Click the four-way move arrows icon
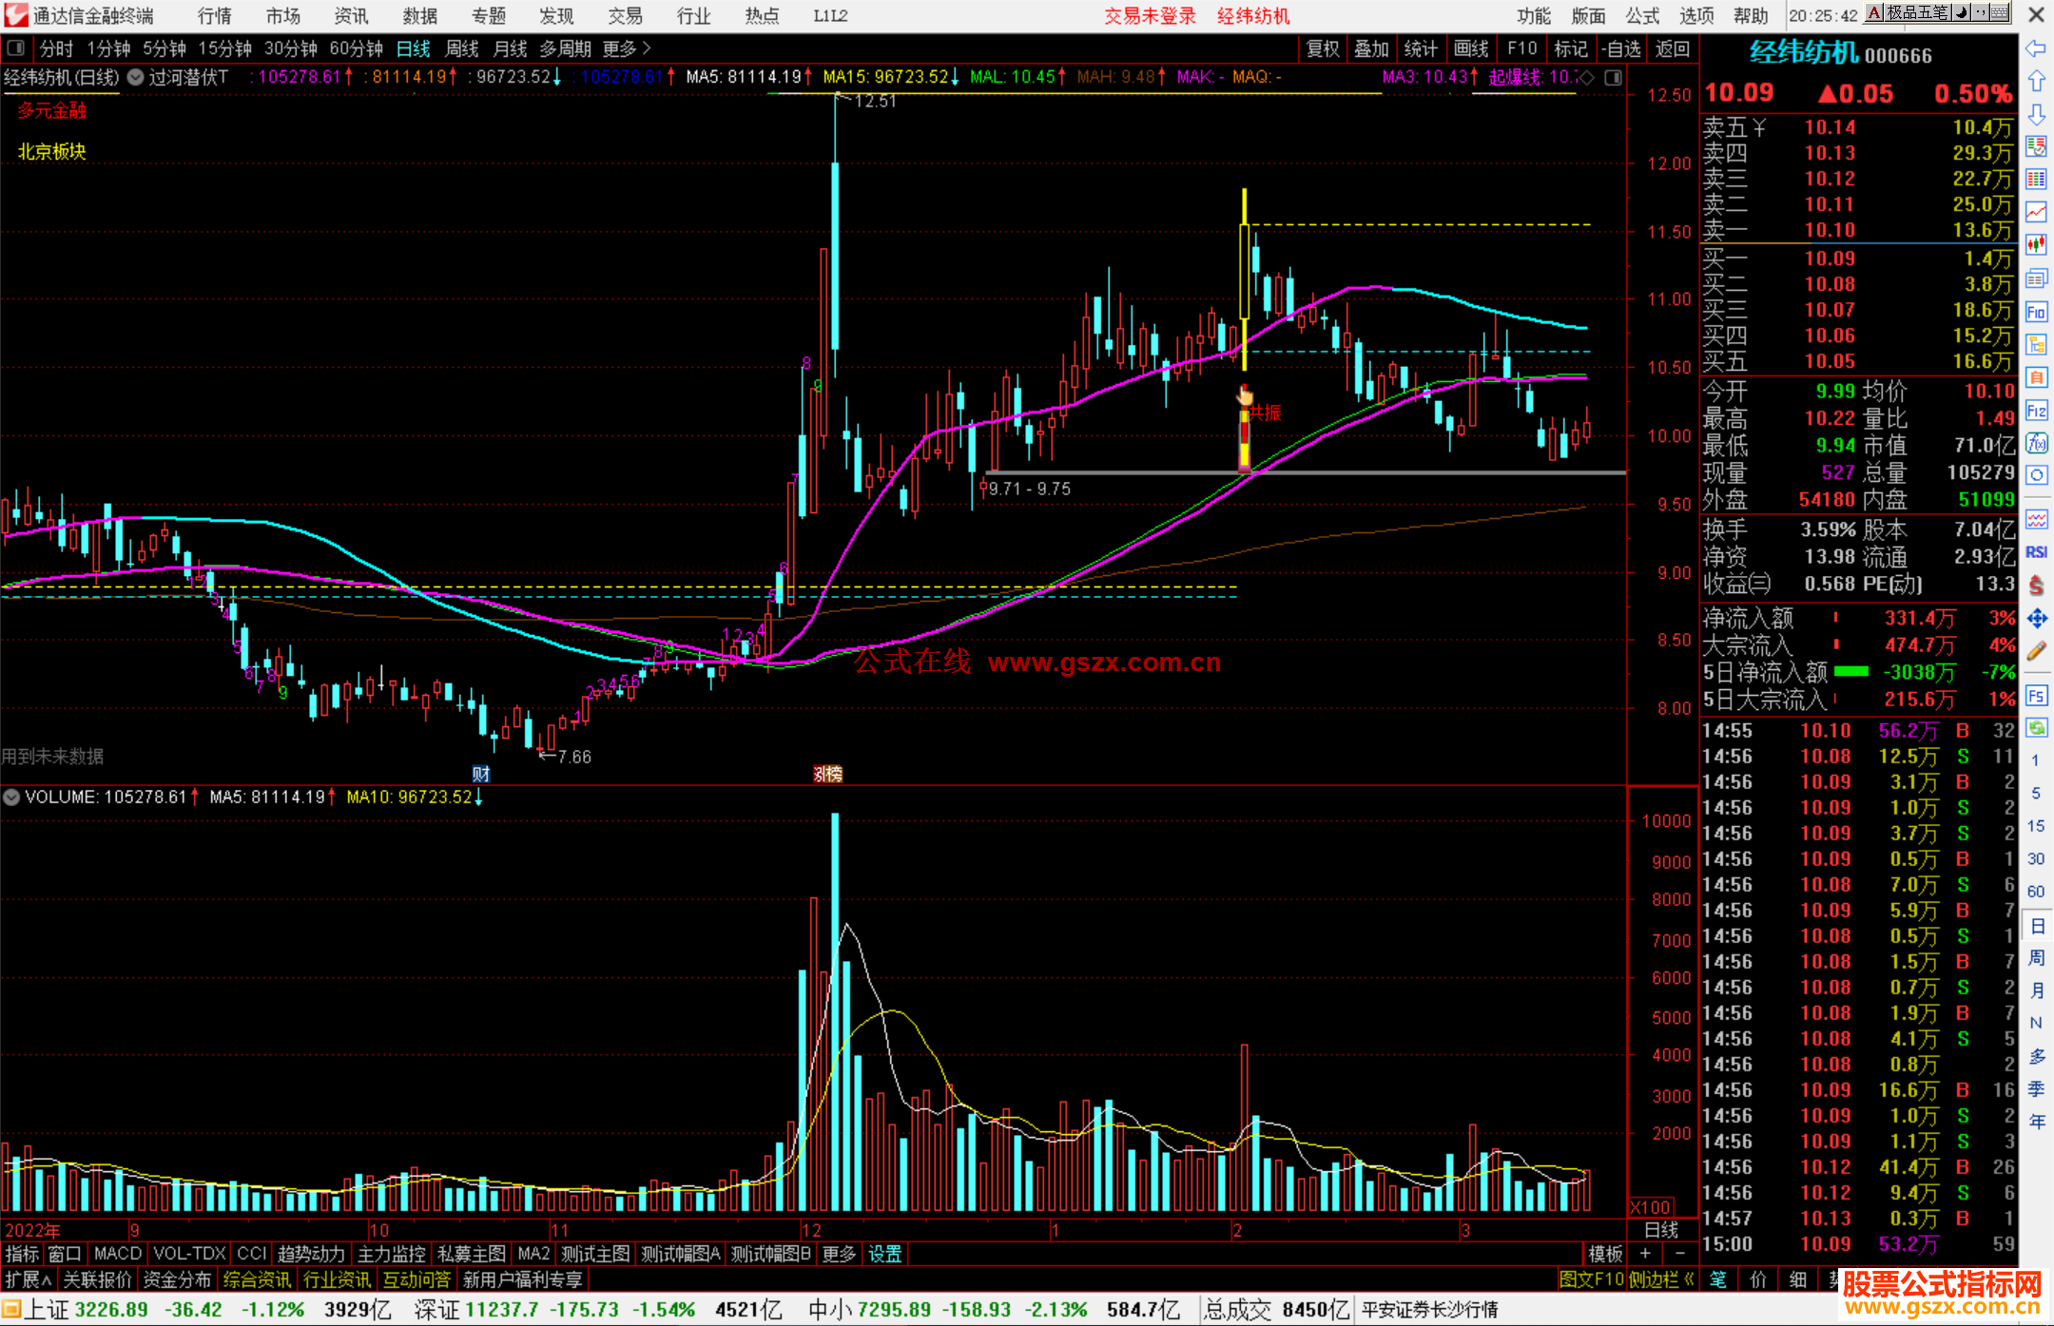This screenshot has height=1326, width=2054. (2036, 619)
